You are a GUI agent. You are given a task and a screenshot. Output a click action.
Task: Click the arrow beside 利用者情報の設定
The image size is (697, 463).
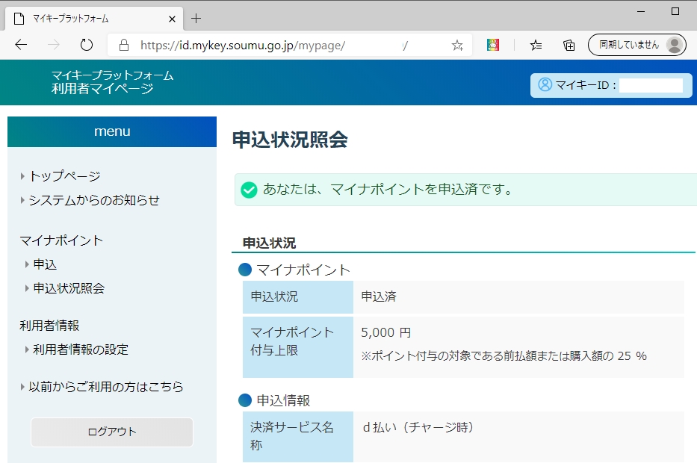(x=27, y=349)
